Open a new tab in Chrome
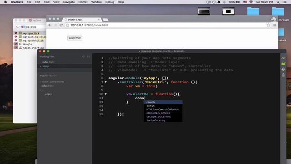Screen dimensions: 291x164 (x=105, y=20)
